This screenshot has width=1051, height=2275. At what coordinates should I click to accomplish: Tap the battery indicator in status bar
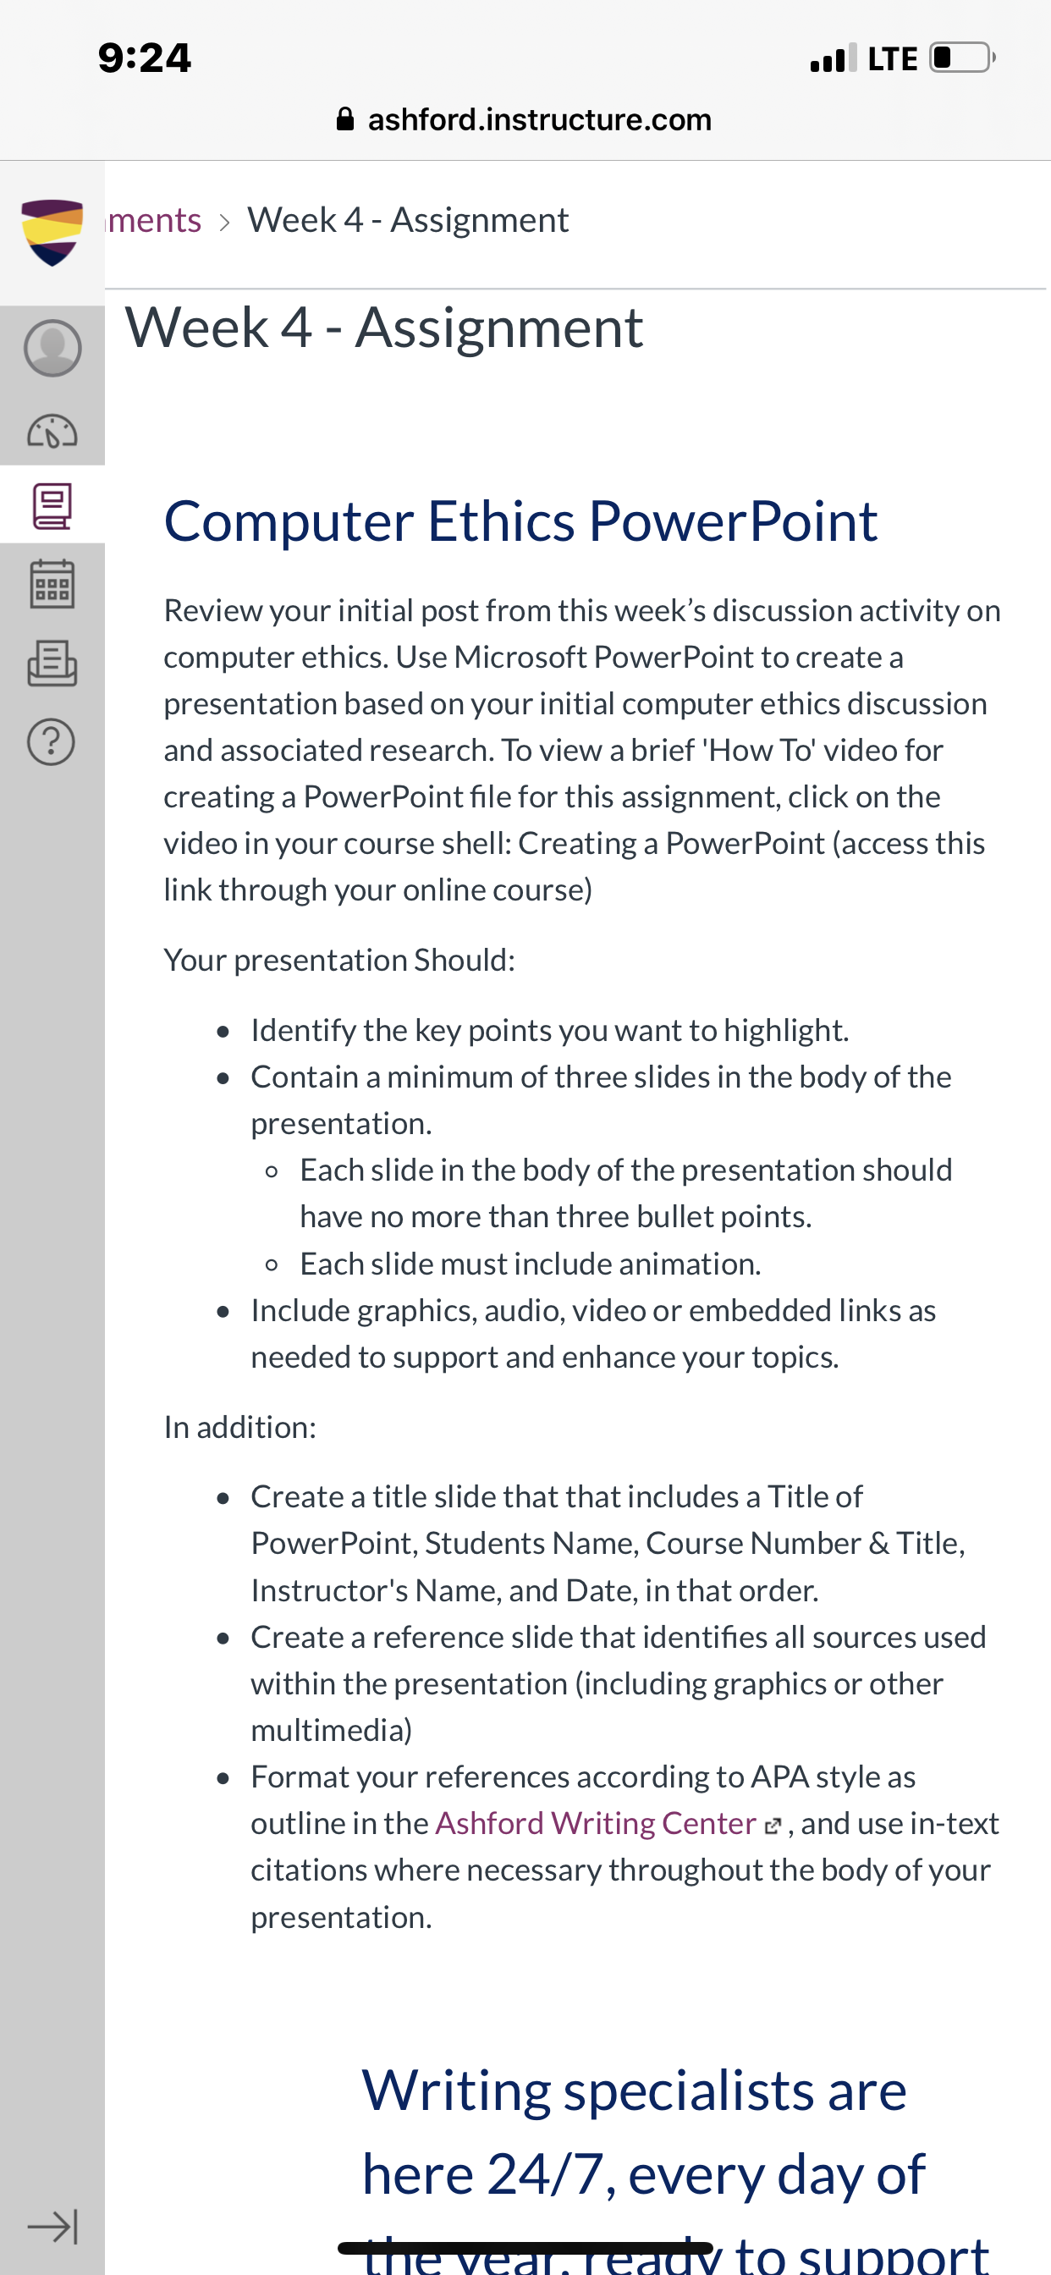pyautogui.click(x=963, y=58)
